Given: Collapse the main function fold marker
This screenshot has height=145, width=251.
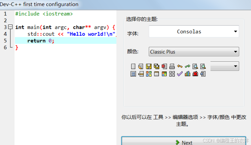Looking at the screenshot, I should pyautogui.click(x=10, y=27).
